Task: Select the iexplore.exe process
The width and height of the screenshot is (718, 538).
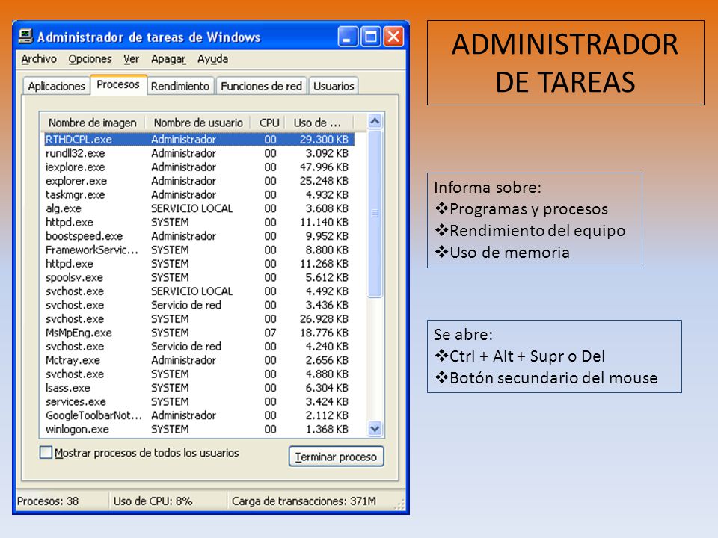Action: coord(199,167)
